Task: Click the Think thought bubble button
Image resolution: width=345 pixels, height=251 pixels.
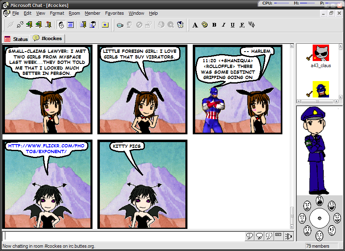Action: (259, 236)
